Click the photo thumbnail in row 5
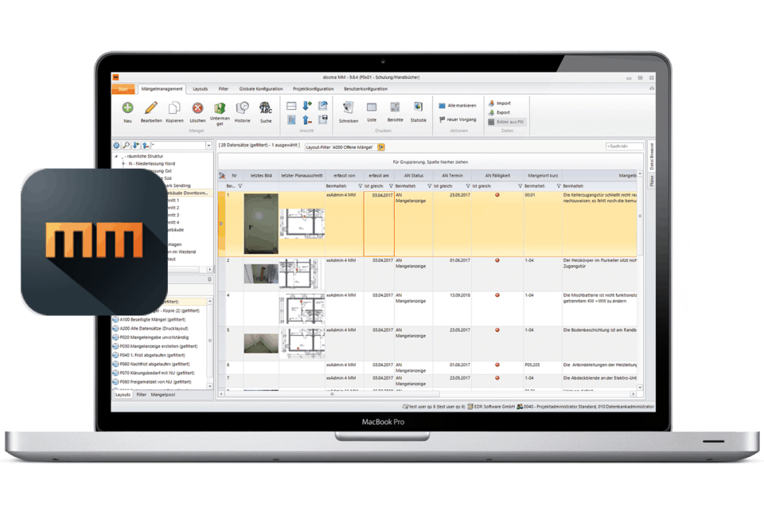The image size is (764, 527). 261,343
